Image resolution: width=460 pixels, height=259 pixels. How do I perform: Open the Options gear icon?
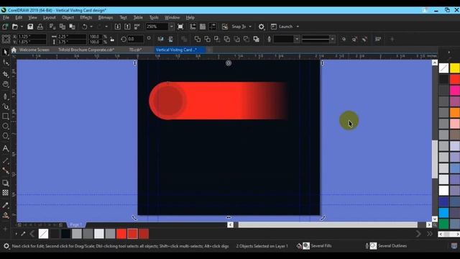point(261,27)
